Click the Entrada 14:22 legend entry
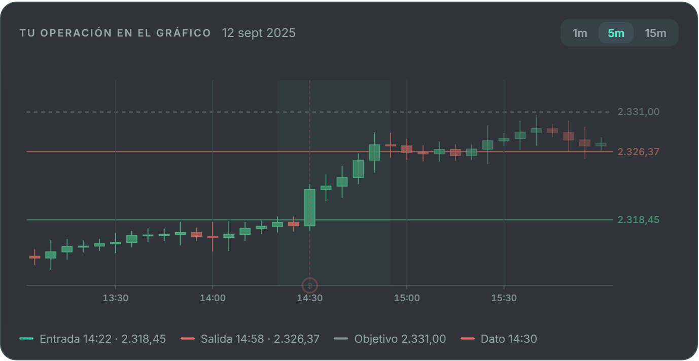 click(92, 339)
